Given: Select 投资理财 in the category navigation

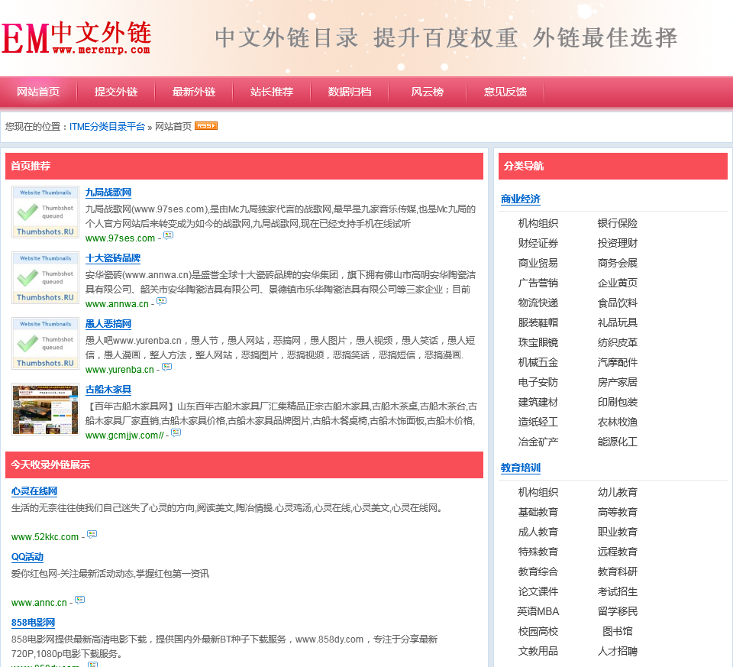Looking at the screenshot, I should [x=617, y=243].
